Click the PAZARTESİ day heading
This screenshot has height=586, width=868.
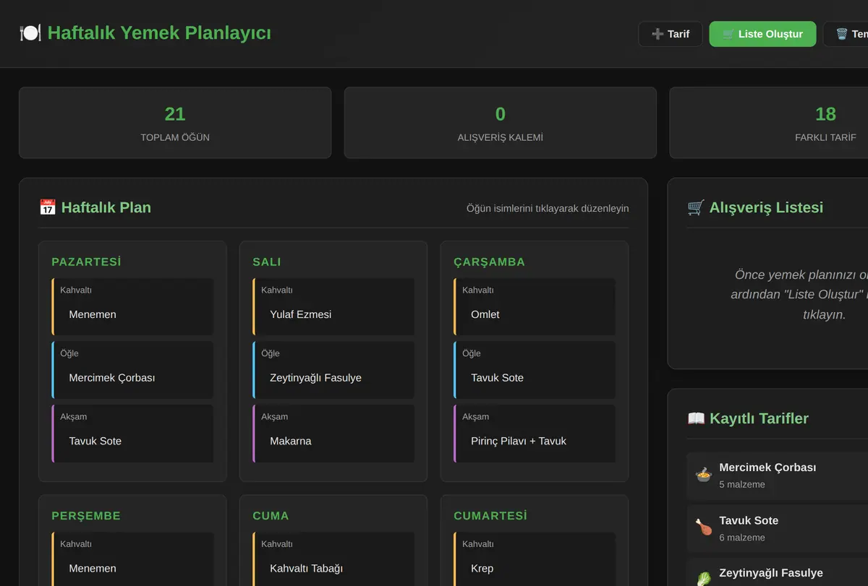[86, 262]
